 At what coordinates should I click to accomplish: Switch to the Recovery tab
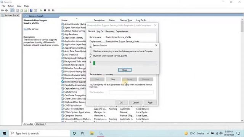(109, 32)
